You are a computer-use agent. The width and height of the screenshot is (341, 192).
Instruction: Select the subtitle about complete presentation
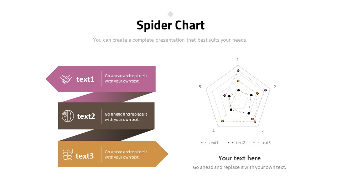tap(170, 40)
